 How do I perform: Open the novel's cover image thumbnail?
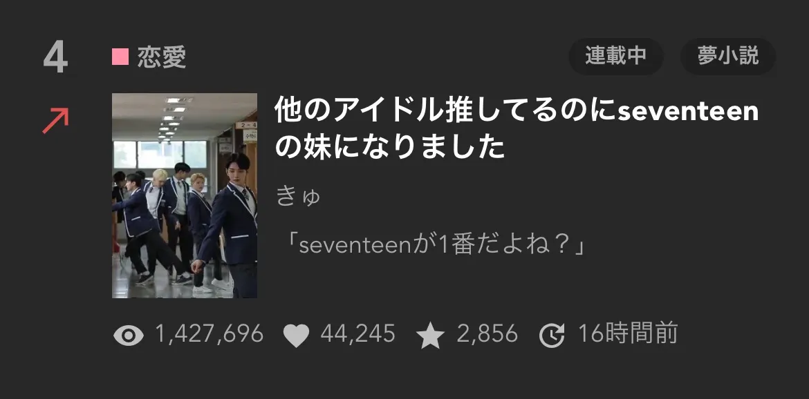185,195
